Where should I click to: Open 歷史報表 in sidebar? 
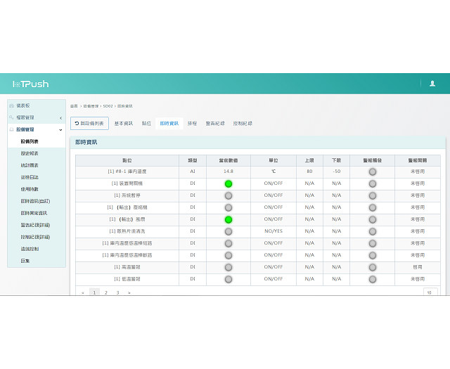[30, 153]
